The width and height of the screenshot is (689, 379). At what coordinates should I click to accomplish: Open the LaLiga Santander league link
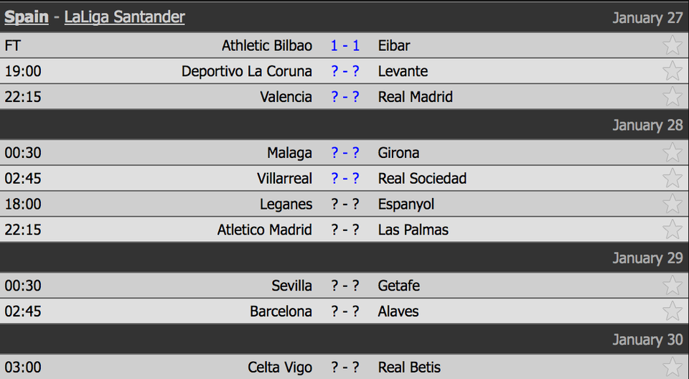pos(124,17)
